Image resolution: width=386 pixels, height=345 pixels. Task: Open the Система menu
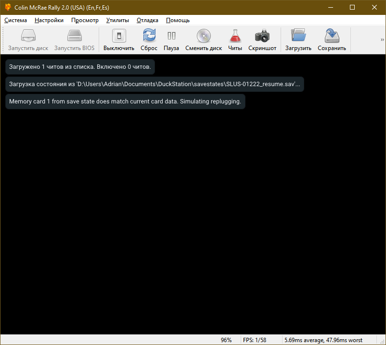(15, 20)
